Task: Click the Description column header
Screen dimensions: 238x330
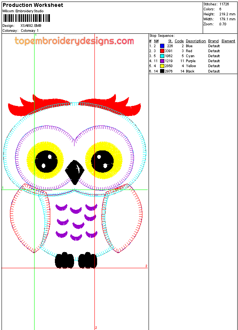Action: pos(196,41)
